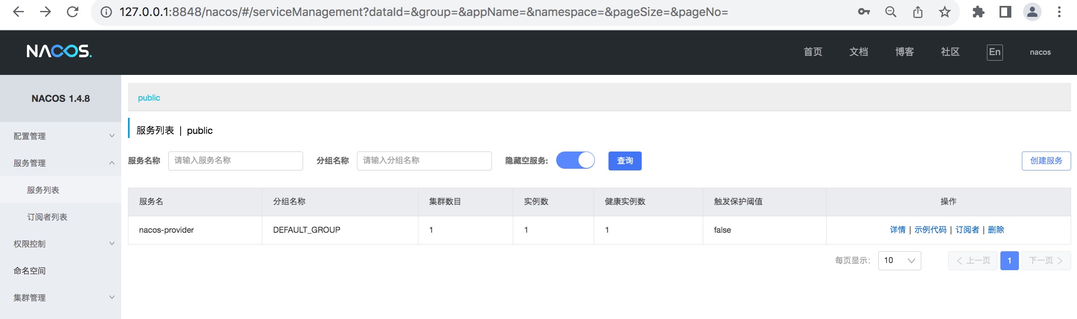Image resolution: width=1077 pixels, height=319 pixels.
Task: Expand the 配置管理 menu
Action: click(61, 136)
